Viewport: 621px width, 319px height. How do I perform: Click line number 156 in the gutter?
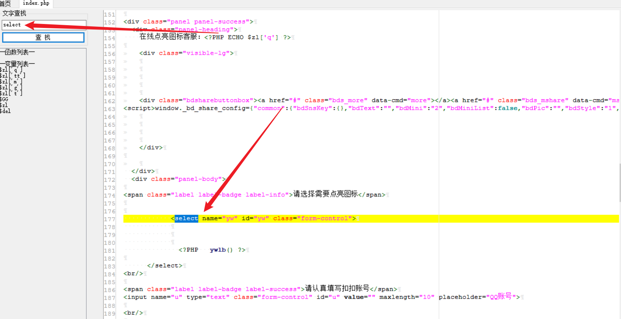110,54
